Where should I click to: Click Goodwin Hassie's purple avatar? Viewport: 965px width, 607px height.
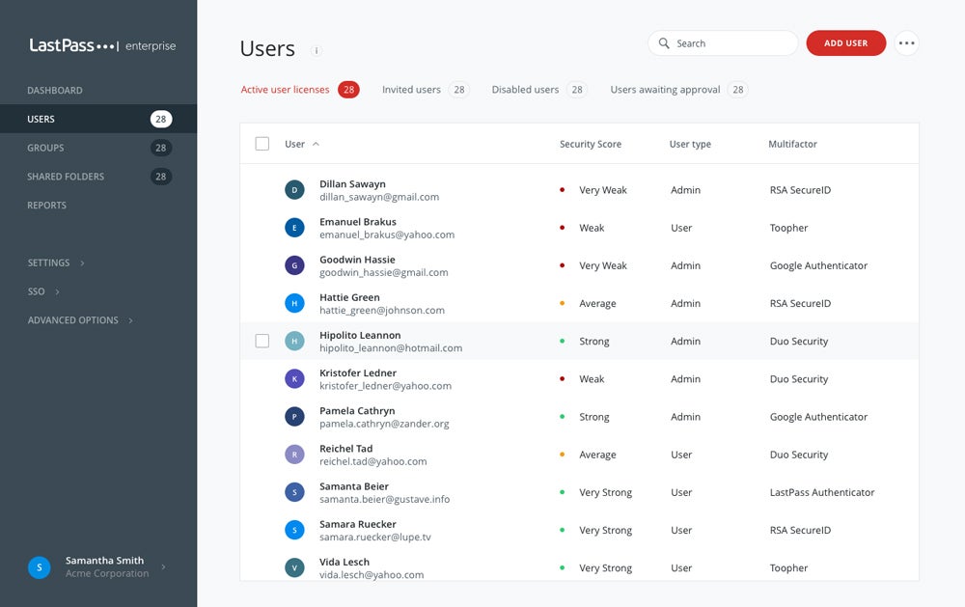coord(294,265)
